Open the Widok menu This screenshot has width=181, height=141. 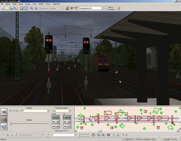pos(14,4)
